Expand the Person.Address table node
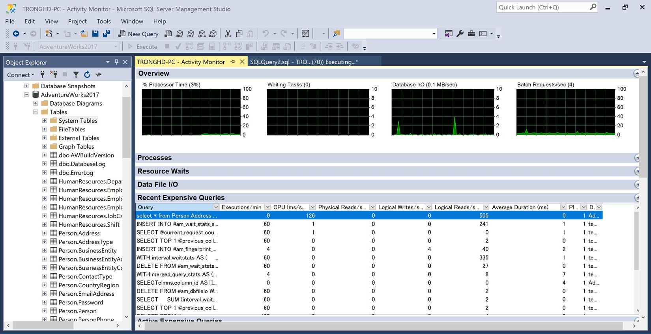The height and width of the screenshot is (334, 651). (x=44, y=233)
